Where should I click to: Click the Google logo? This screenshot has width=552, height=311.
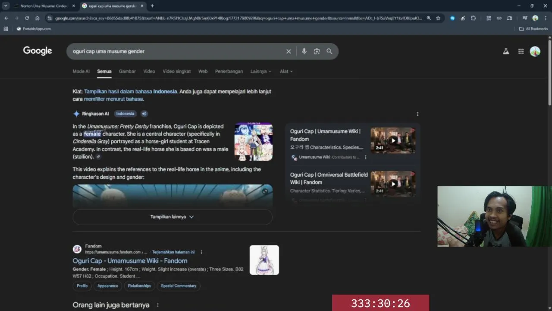tap(38, 51)
